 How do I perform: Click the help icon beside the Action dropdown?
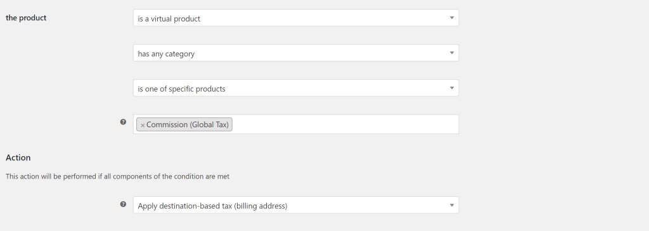(123, 204)
